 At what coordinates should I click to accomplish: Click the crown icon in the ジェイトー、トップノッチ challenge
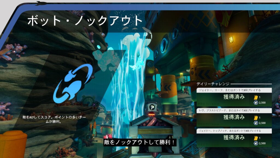tap(256, 138)
